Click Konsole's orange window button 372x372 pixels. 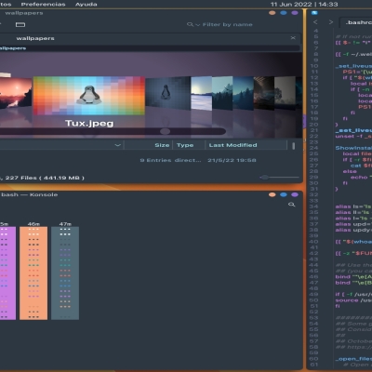coord(272,194)
